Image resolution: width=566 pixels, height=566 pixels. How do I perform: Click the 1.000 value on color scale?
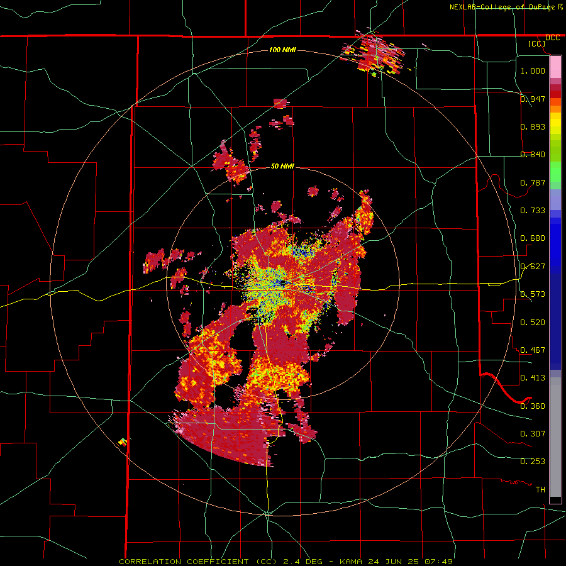[533, 70]
